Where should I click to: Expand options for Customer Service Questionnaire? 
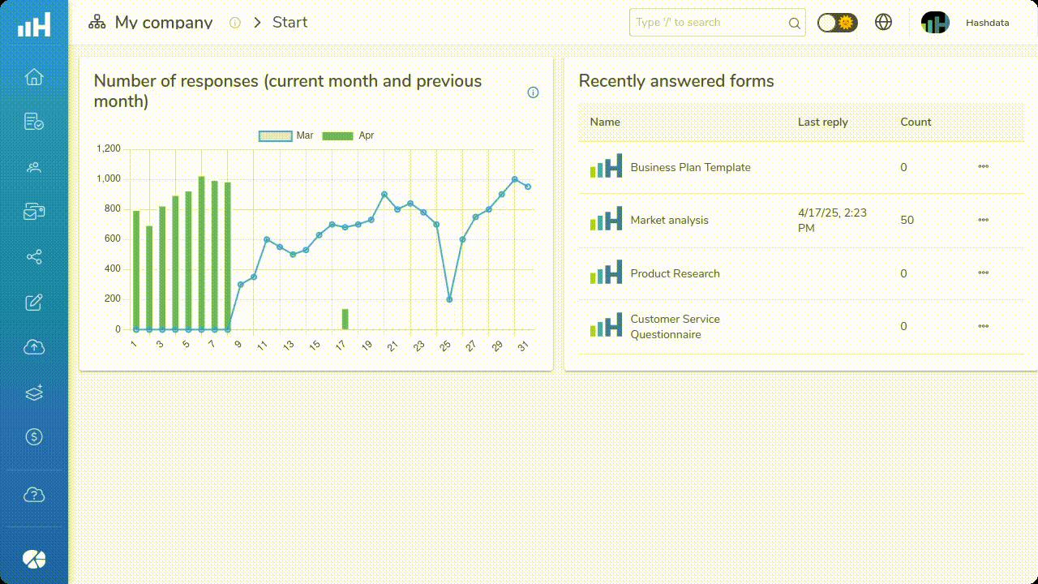(x=983, y=327)
